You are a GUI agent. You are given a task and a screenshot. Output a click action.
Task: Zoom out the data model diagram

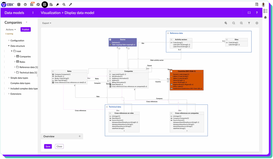(234, 23)
